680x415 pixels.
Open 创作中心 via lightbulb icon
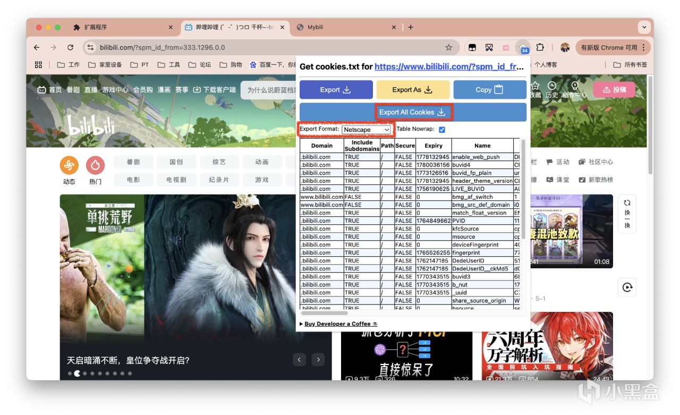coord(574,85)
